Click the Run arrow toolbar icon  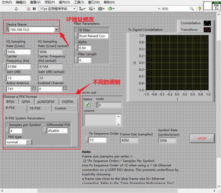click(16, 9)
